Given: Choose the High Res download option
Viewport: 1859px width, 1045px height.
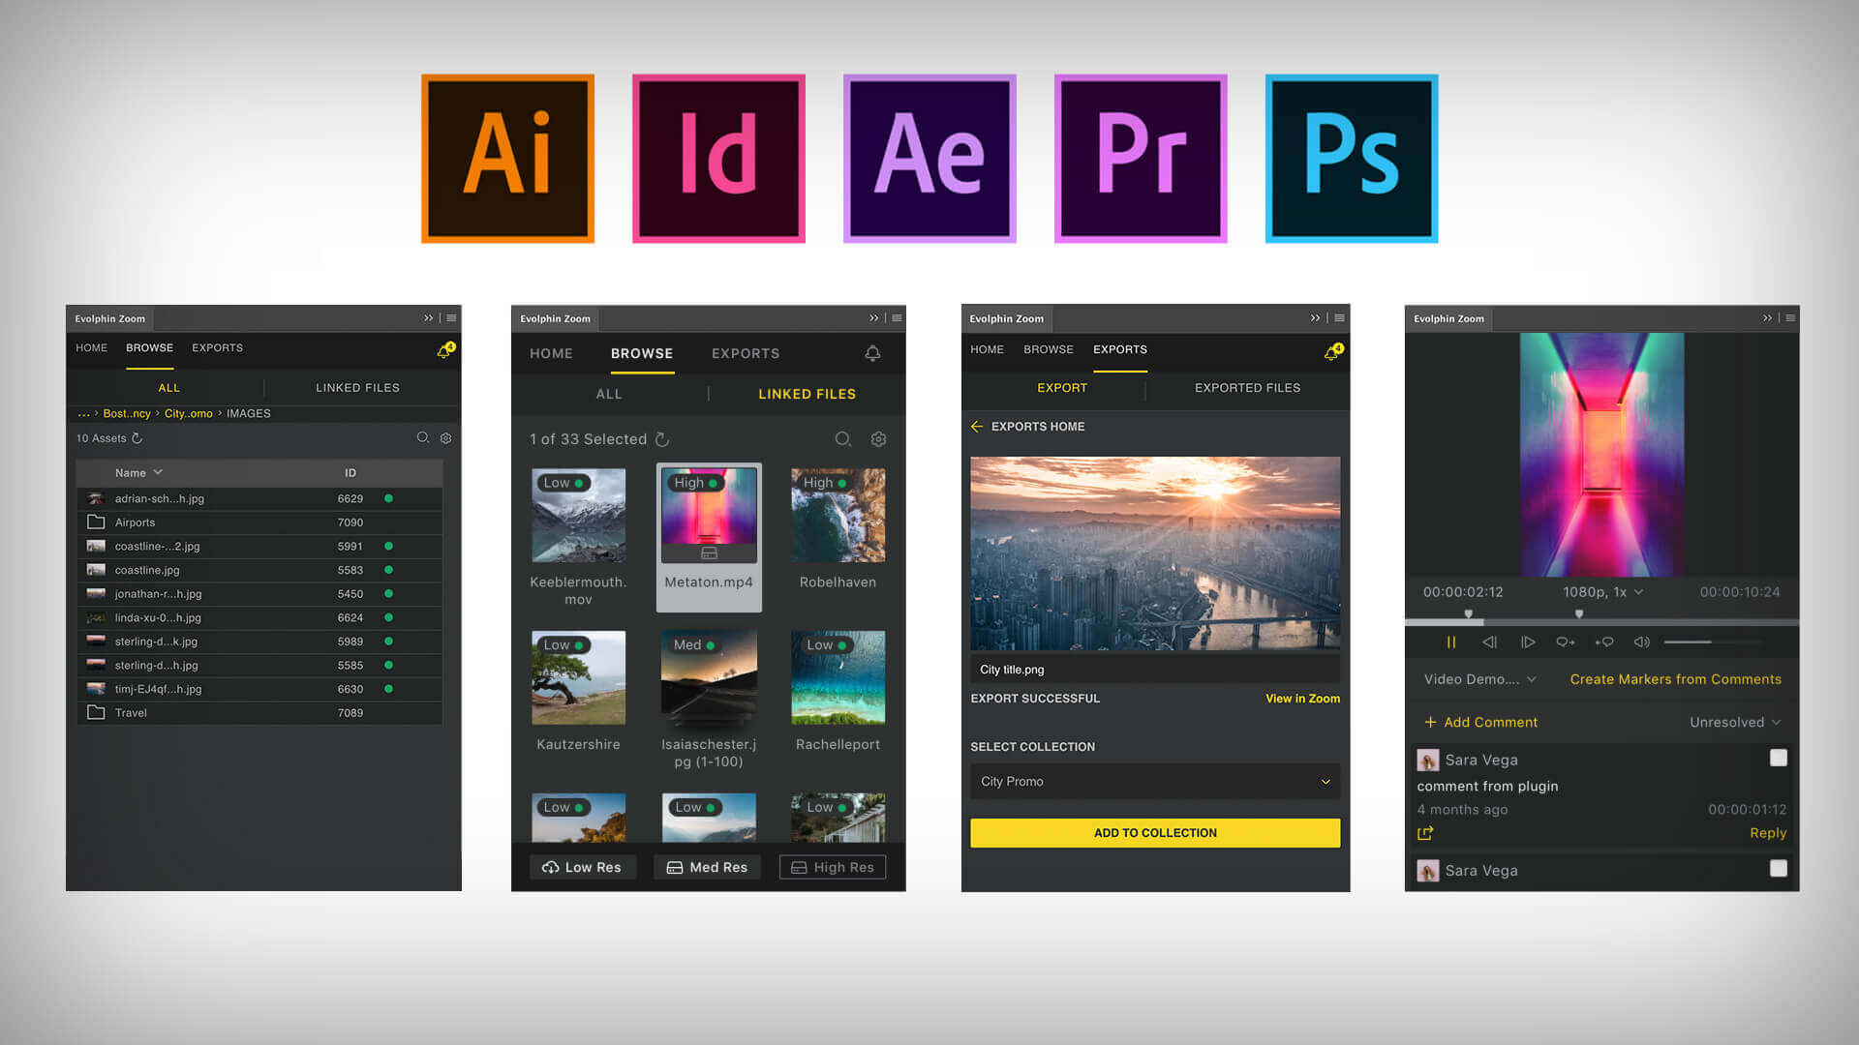Looking at the screenshot, I should 833,867.
